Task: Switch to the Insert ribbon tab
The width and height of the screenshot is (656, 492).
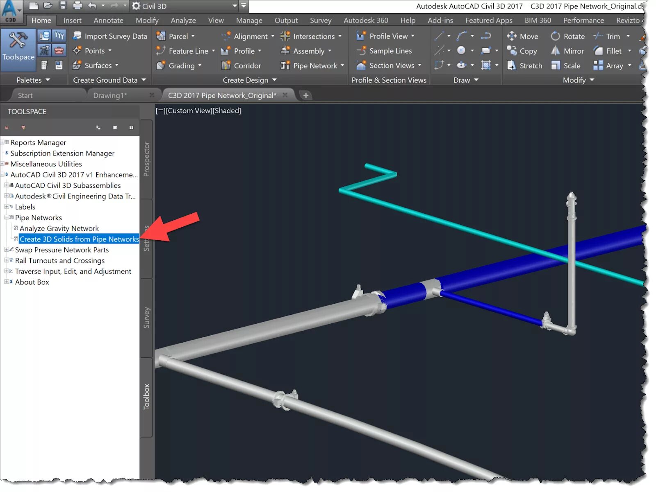Action: pyautogui.click(x=72, y=20)
